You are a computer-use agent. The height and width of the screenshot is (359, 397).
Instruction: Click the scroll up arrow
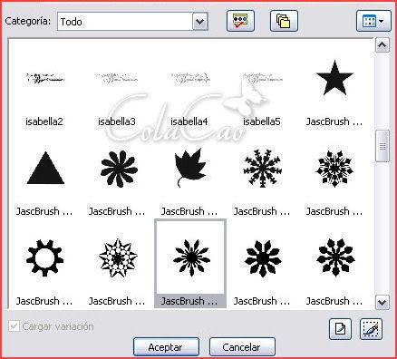point(382,45)
